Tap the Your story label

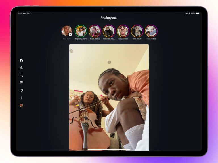tap(67, 39)
